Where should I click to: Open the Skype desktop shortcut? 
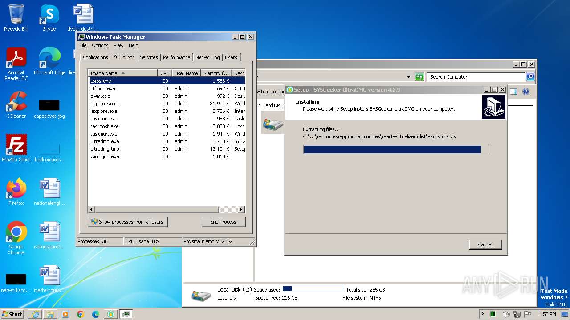[x=49, y=18]
